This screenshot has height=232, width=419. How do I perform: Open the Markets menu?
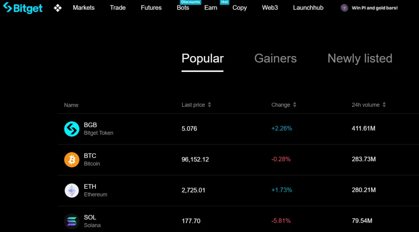[x=84, y=8]
